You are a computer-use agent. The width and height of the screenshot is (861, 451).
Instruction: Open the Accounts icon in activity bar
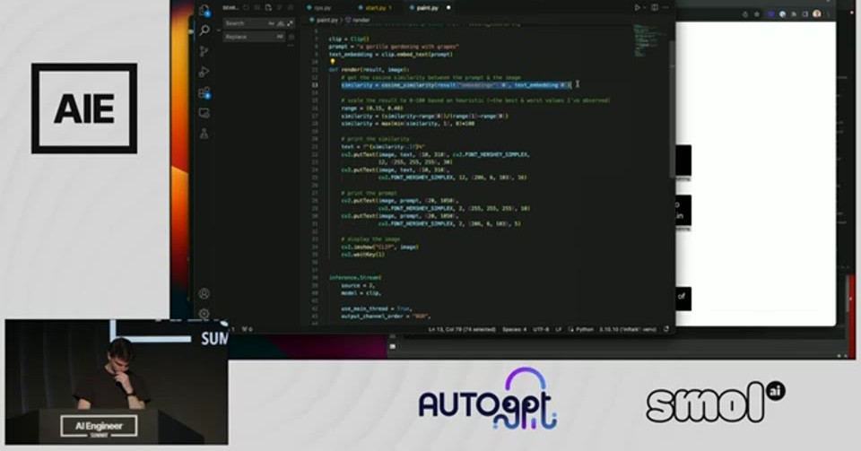[x=204, y=293]
